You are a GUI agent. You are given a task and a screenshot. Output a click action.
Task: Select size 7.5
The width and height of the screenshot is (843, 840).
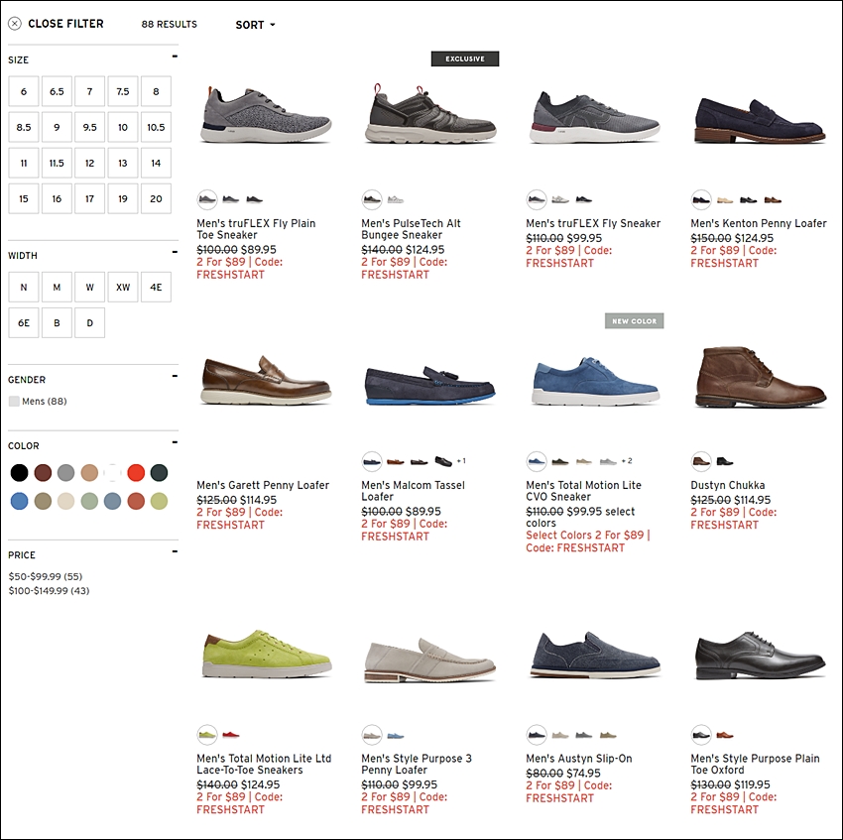123,91
